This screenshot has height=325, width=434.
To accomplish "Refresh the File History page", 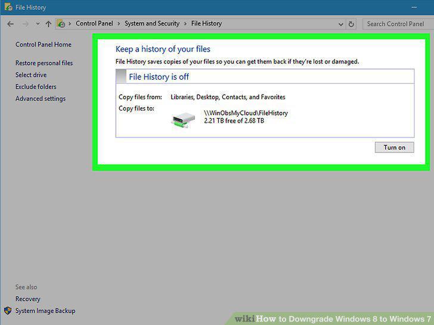I will 351,24.
